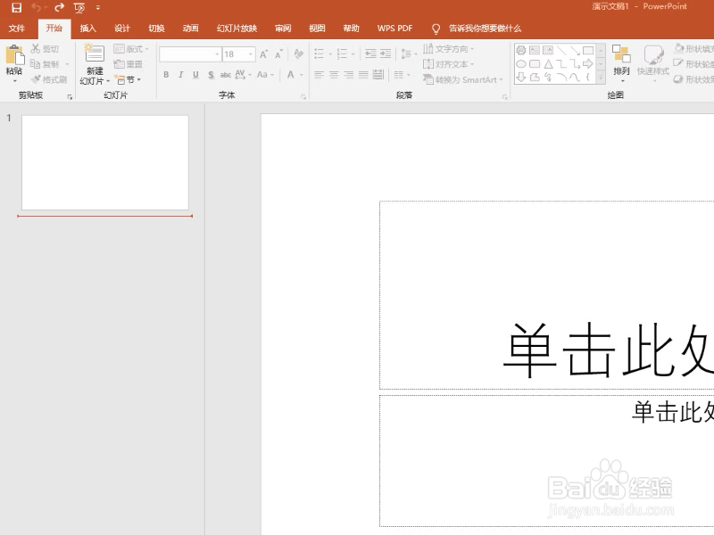Click the 重置 (Reset) slide button
Image resolution: width=714 pixels, height=535 pixels.
click(x=129, y=64)
